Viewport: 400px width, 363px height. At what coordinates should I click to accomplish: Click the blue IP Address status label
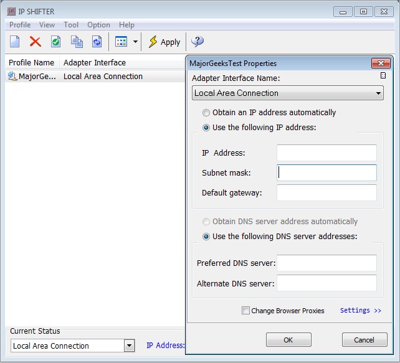pos(165,345)
